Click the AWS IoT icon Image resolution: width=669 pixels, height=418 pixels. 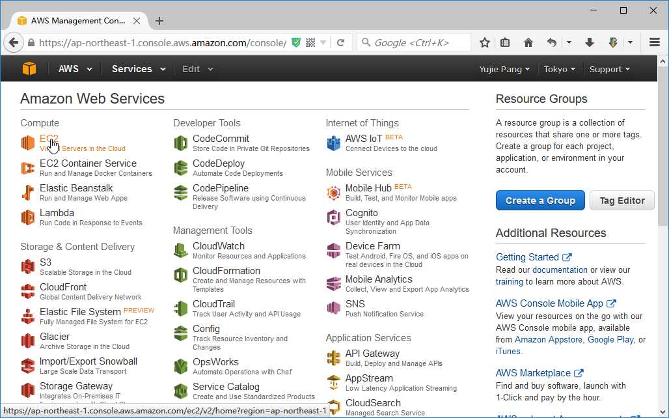[x=334, y=143]
